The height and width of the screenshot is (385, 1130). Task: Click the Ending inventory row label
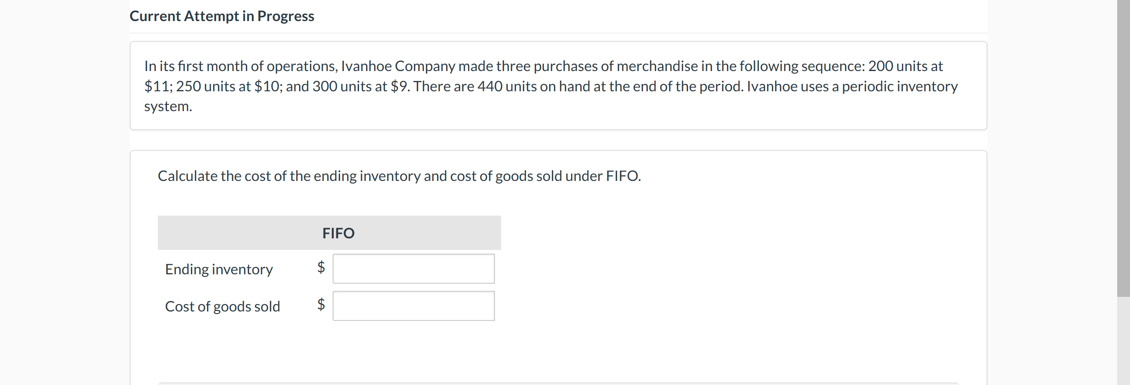pyautogui.click(x=219, y=269)
